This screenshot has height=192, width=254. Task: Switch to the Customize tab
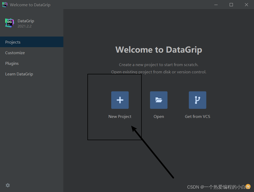point(32,53)
